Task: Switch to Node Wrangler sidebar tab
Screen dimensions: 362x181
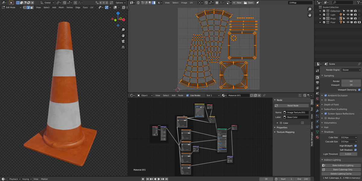Action: point(312,138)
